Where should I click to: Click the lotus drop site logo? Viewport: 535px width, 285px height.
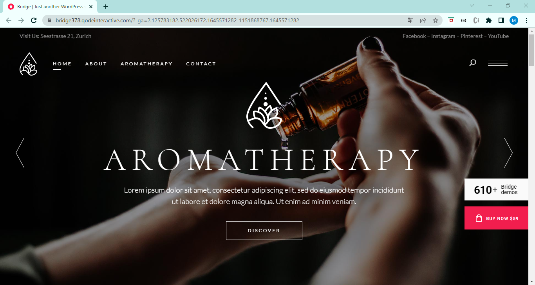[28, 64]
